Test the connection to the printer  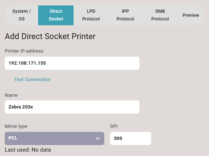click(x=32, y=80)
